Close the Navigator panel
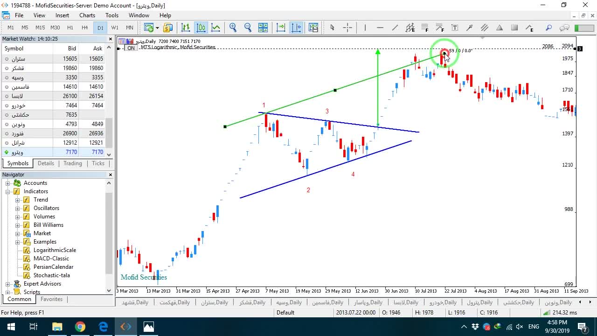 pyautogui.click(x=111, y=175)
